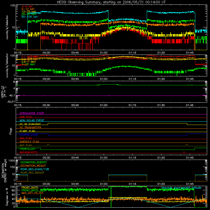This screenshot has width=210, height=210.
Task: Click the SC_TRANSMITTER flag label
Action: click(x=30, y=128)
